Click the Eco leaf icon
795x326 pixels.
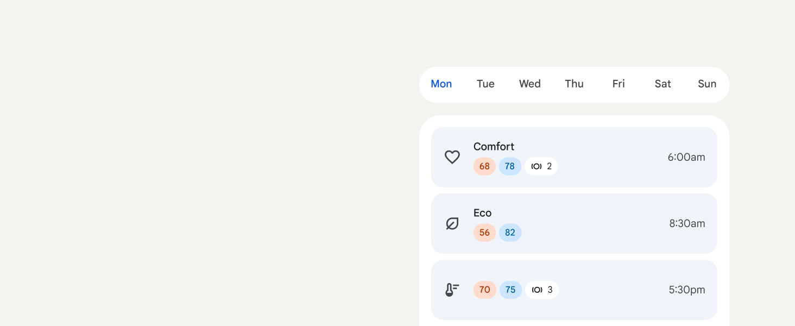[452, 223]
